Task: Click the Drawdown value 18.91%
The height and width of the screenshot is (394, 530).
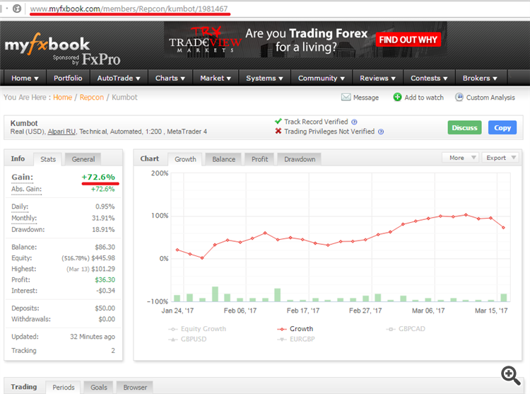Action: (103, 230)
